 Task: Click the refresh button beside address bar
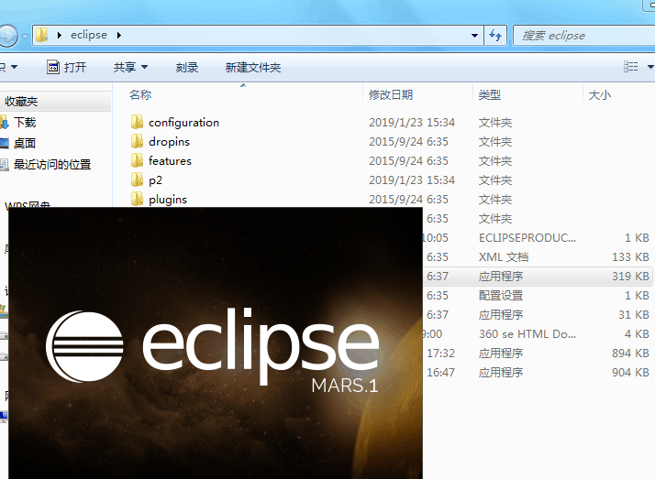click(496, 36)
